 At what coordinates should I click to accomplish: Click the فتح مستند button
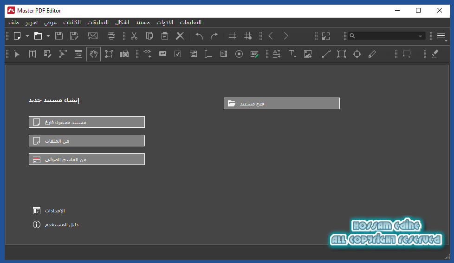point(282,104)
